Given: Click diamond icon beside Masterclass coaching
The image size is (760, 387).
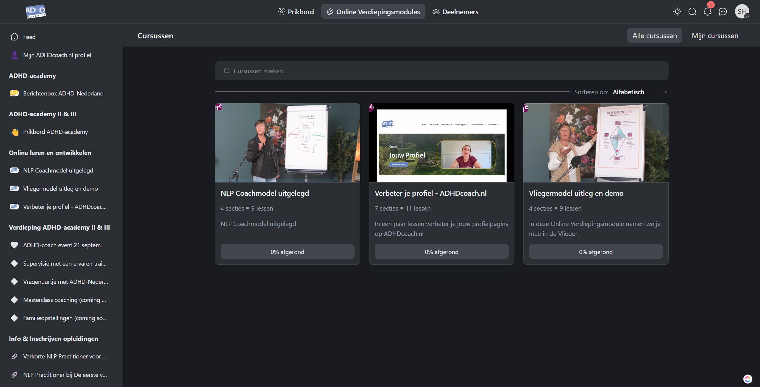Looking at the screenshot, I should 14,300.
